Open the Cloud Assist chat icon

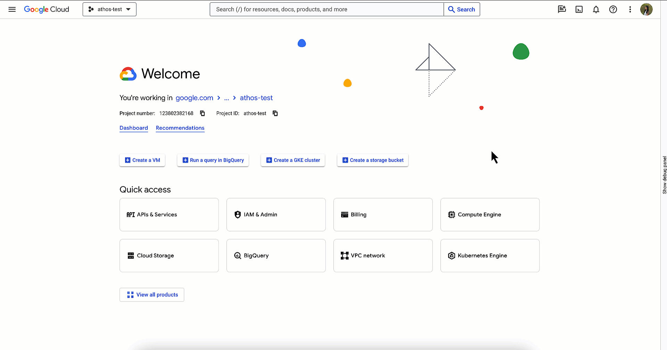(562, 9)
